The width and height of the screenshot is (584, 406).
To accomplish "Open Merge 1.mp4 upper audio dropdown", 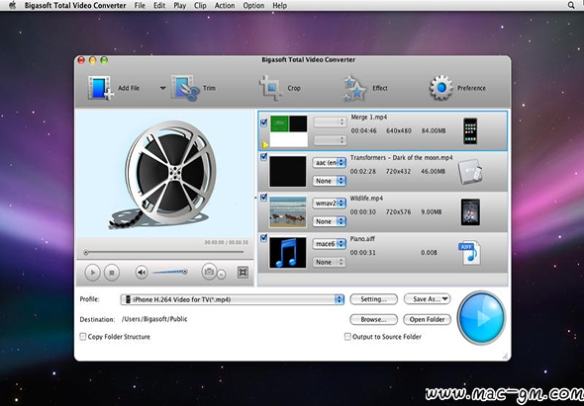I will (330, 122).
